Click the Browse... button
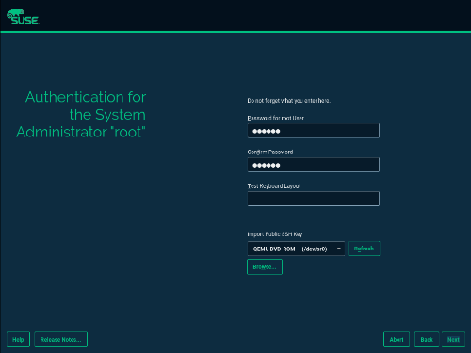The width and height of the screenshot is (471, 353). [x=265, y=266]
